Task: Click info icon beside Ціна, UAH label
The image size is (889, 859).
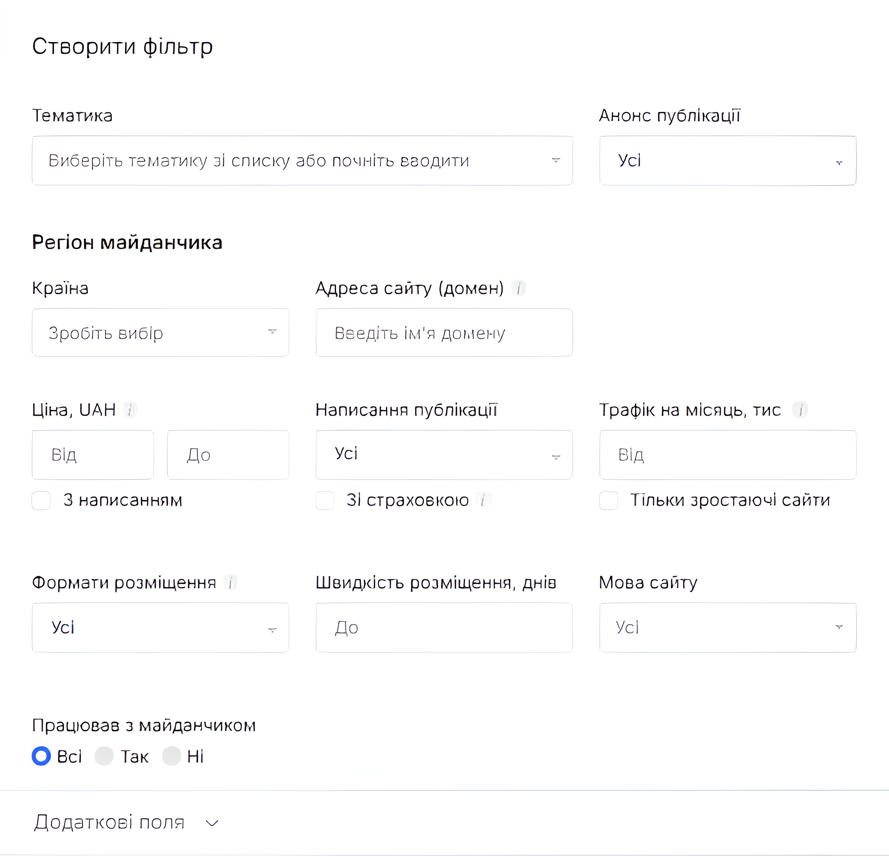Action: tap(130, 410)
